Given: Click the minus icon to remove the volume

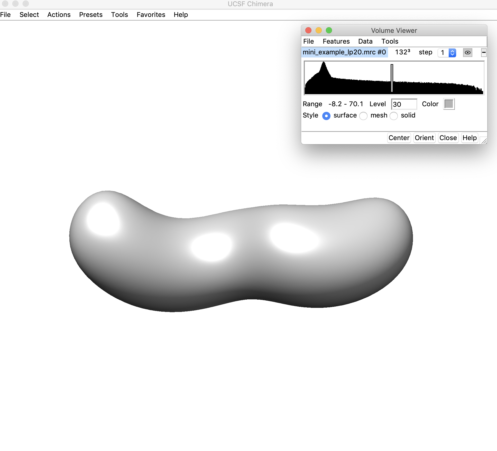Looking at the screenshot, I should 484,53.
